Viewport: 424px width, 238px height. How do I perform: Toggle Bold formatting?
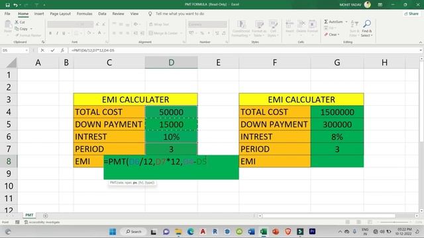point(50,33)
